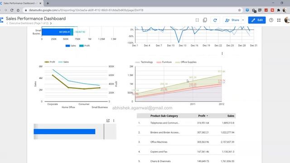The height and width of the screenshot is (163, 290).
Task: Open the browser extensions puzzle icon
Action: tap(279, 10)
